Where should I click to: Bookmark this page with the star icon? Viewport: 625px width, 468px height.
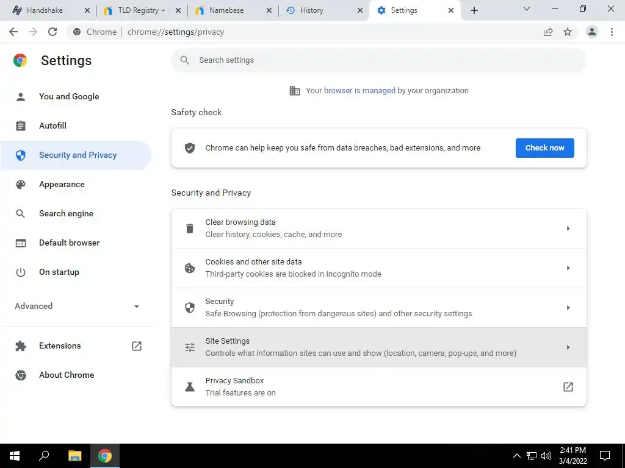[568, 32]
